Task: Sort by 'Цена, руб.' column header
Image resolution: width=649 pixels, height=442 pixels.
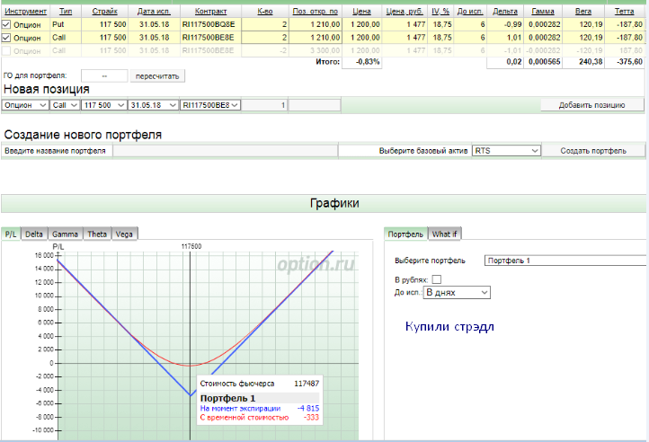Action: pos(405,11)
